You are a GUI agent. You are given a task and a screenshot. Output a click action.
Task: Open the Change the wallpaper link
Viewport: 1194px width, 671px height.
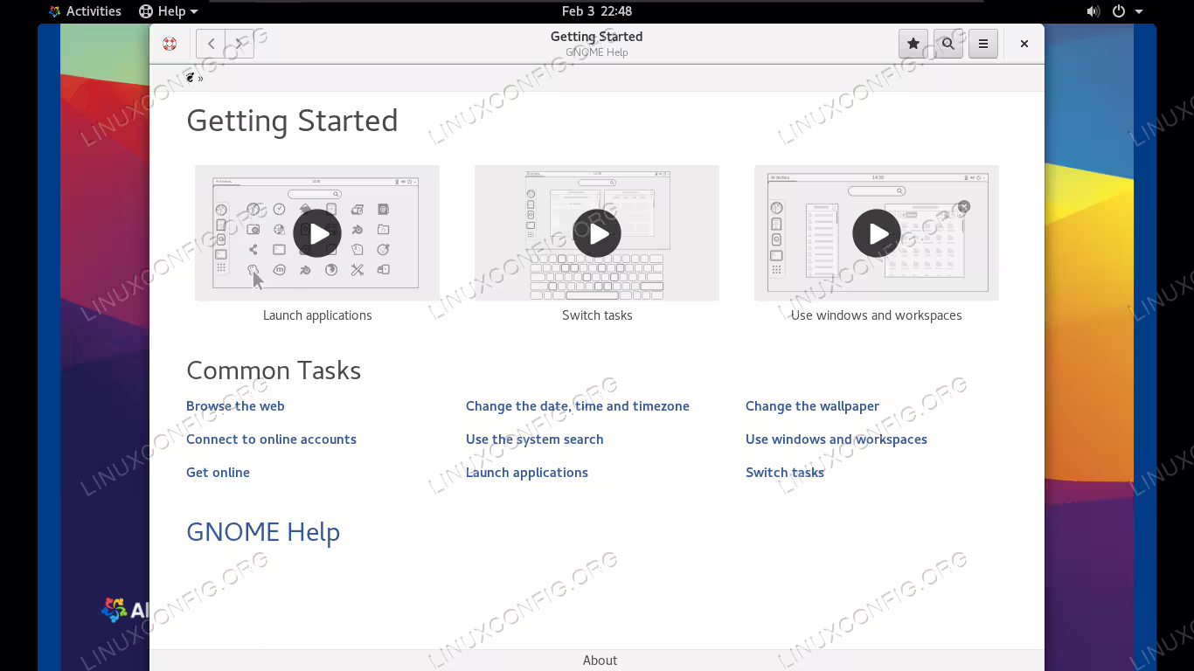[x=813, y=406]
